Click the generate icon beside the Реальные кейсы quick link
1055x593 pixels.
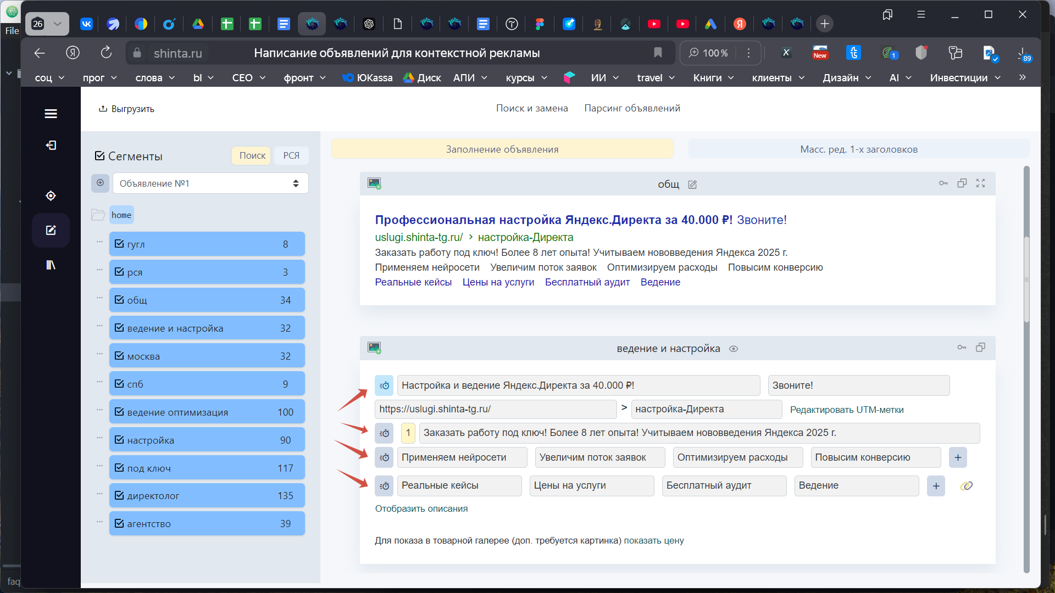tap(384, 486)
